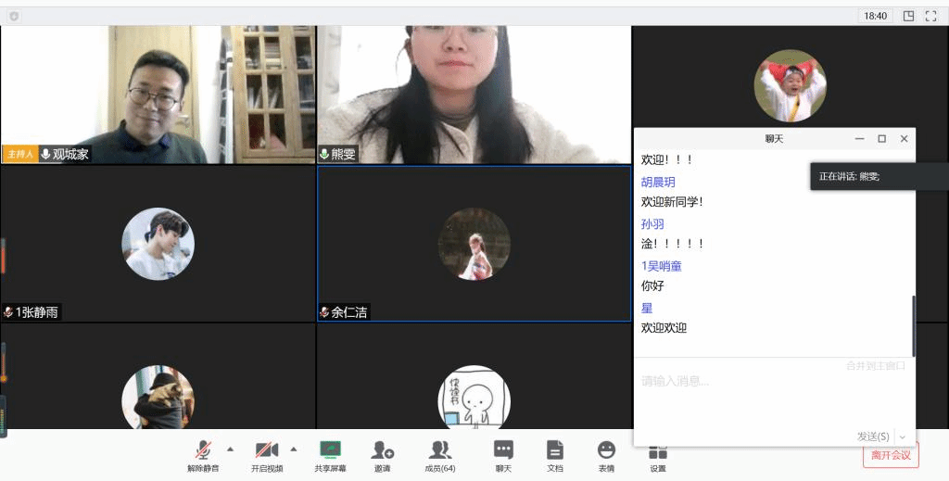Viewport: 949px width, 481px height.
Task: Toggle microphone with 解除静音 button
Action: (203, 455)
